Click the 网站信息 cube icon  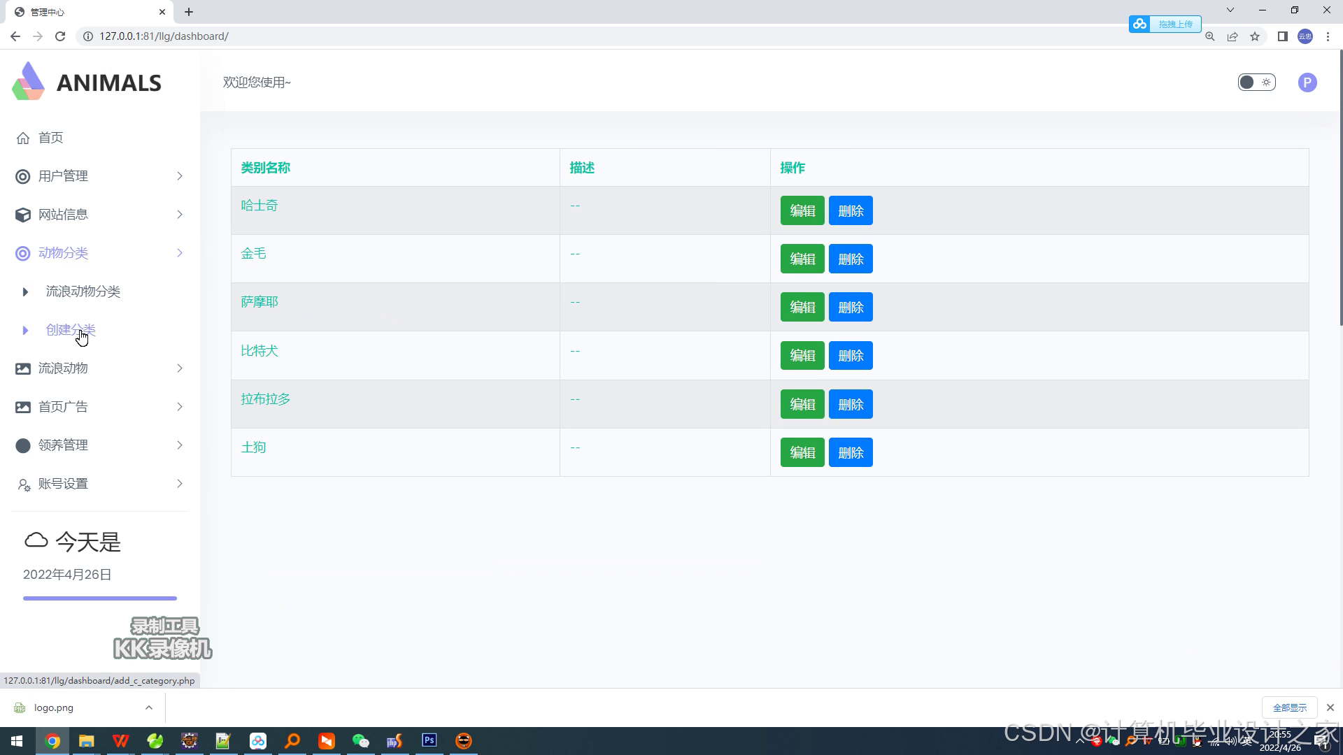[x=23, y=215]
